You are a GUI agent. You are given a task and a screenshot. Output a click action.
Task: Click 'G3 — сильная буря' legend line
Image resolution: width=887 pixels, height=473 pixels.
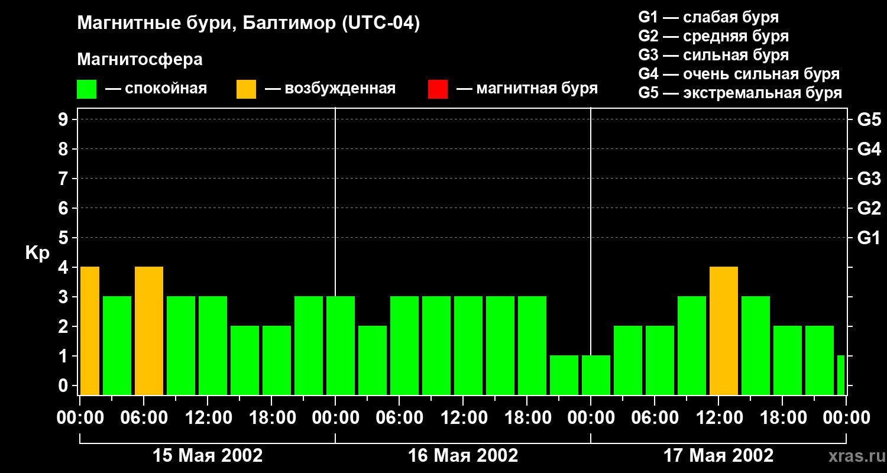[713, 55]
